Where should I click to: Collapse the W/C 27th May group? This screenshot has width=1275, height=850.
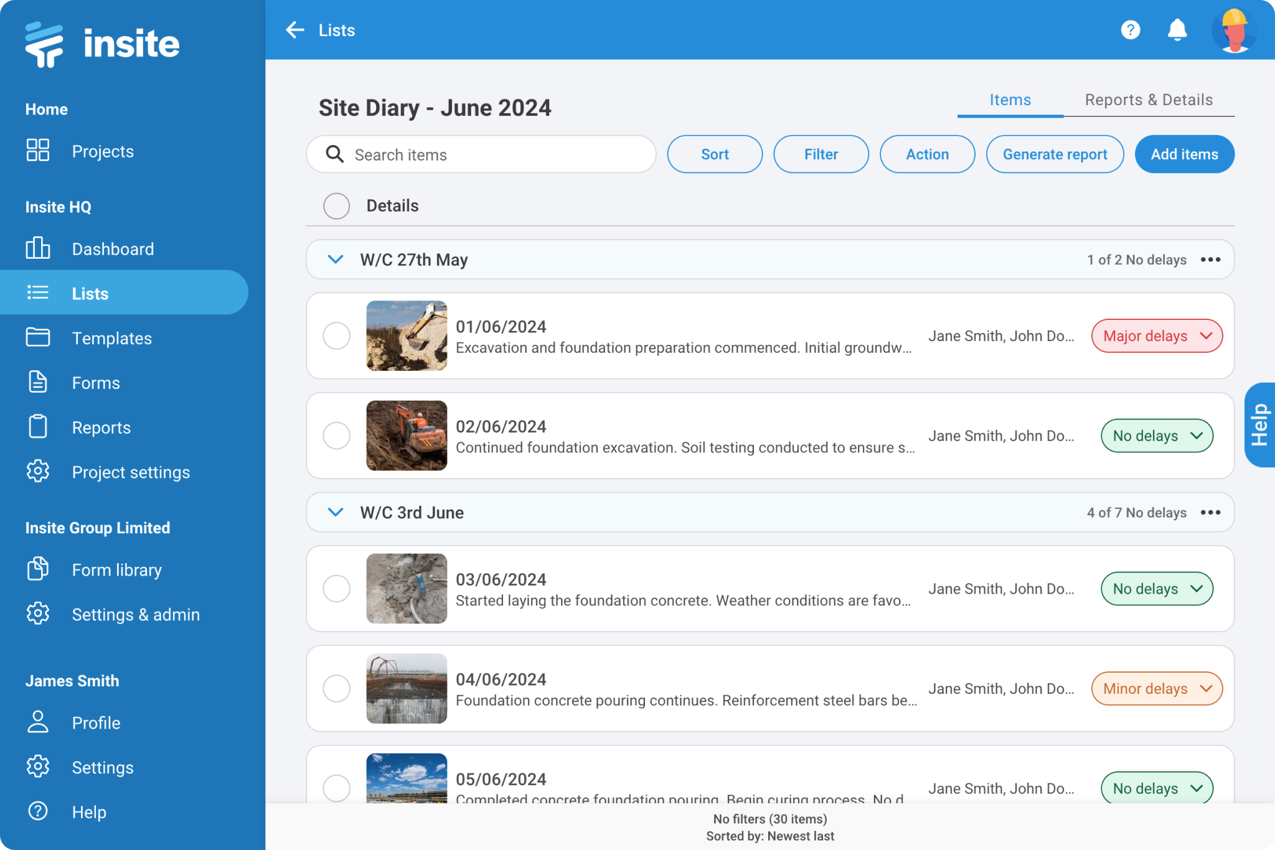pos(336,259)
